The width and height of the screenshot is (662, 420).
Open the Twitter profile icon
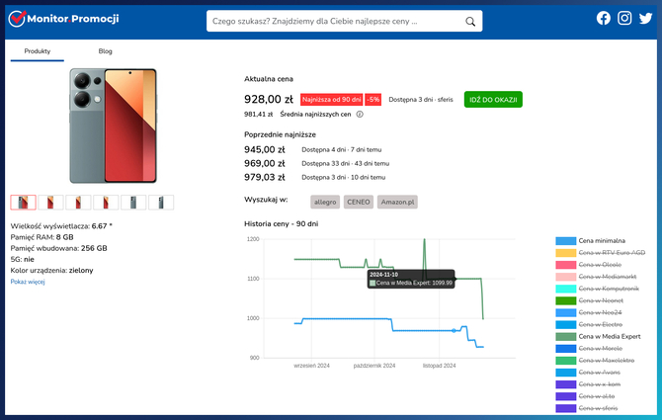(645, 18)
